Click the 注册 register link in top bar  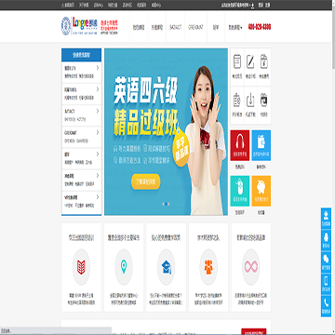268,5
